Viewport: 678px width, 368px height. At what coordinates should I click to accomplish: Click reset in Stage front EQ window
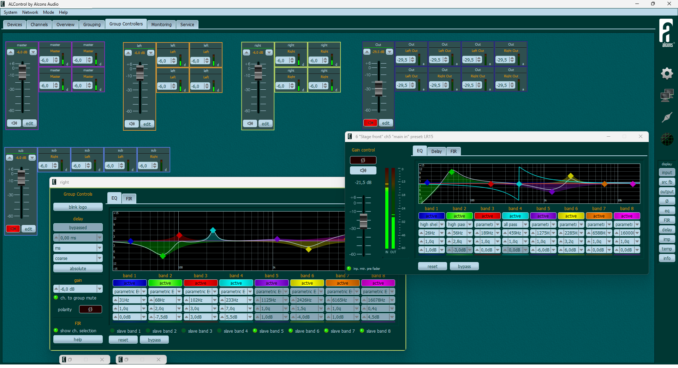[432, 266]
